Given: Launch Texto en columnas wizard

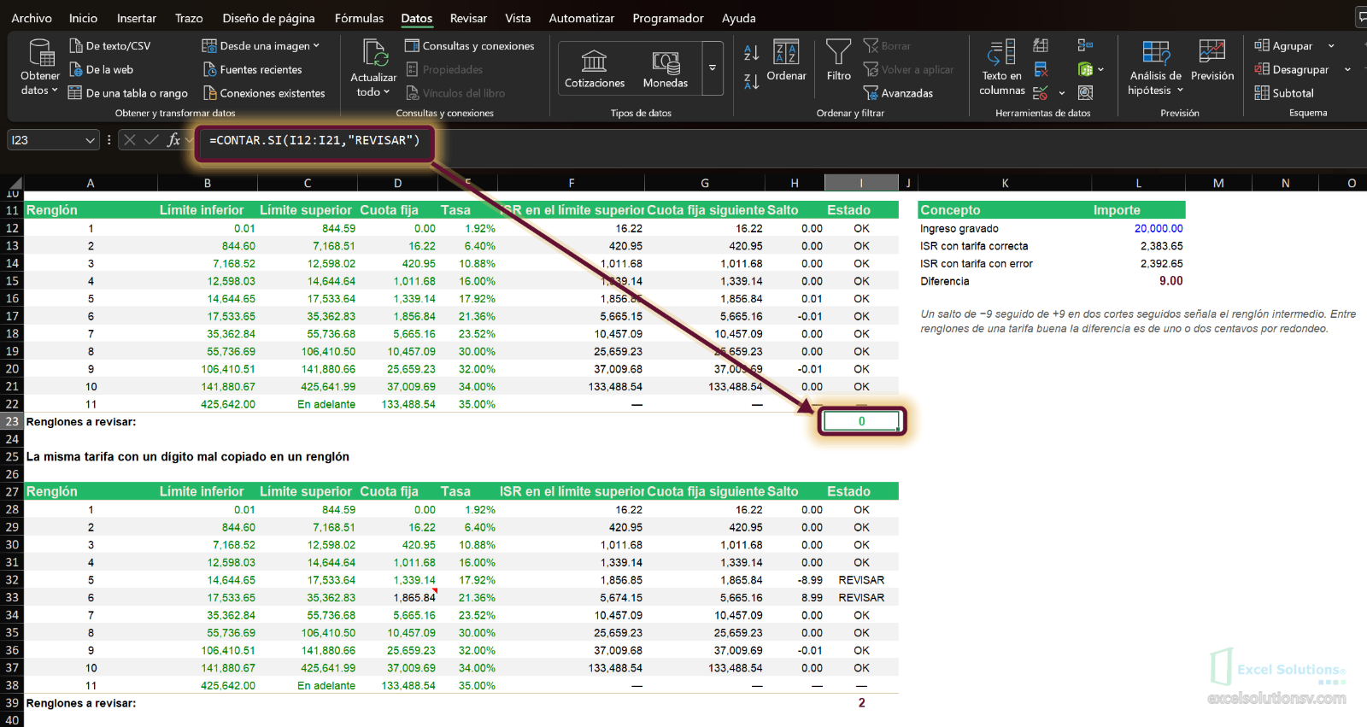Looking at the screenshot, I should coord(1001,67).
